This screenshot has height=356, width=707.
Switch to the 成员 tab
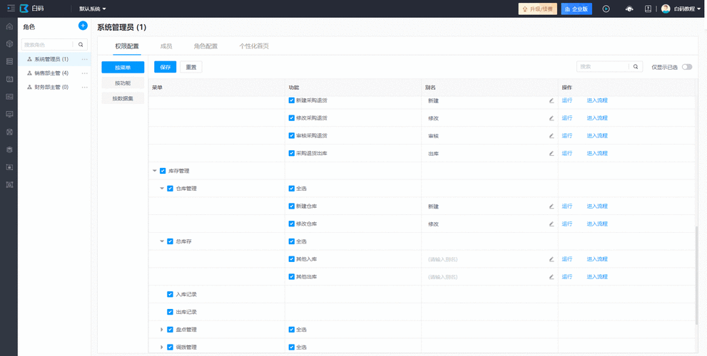tap(166, 46)
